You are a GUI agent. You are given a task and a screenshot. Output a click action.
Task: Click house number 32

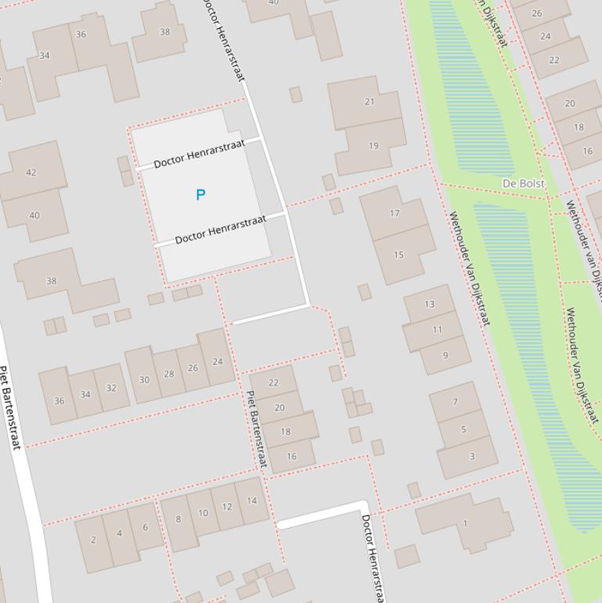tap(111, 388)
